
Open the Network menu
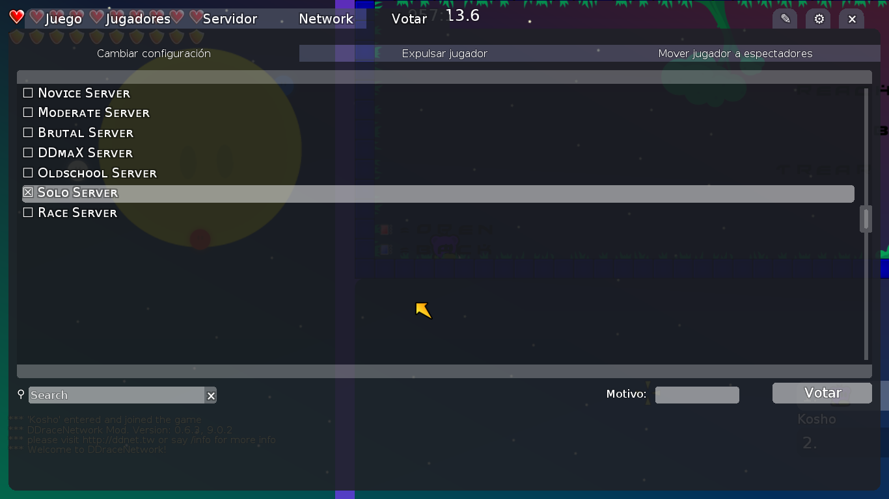coord(326,19)
